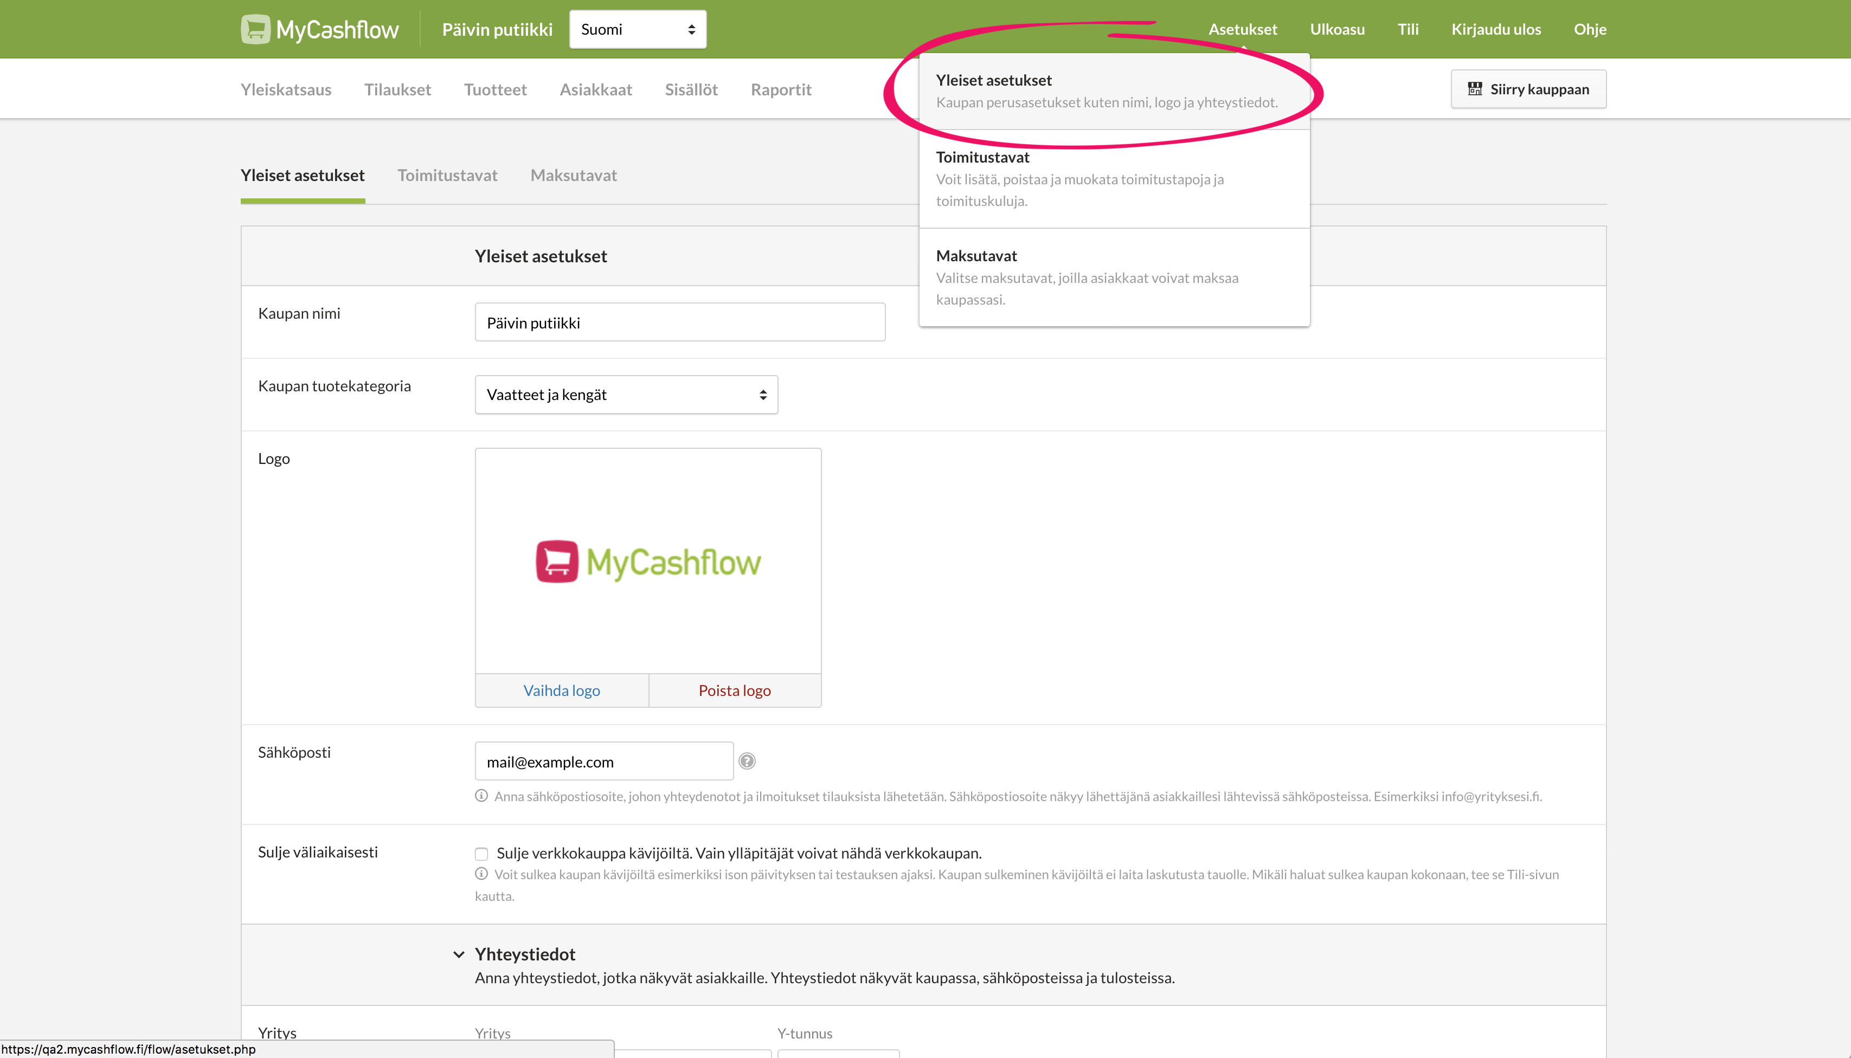Viewport: 1851px width, 1058px height.
Task: Open the Raportit section
Action: coord(781,89)
